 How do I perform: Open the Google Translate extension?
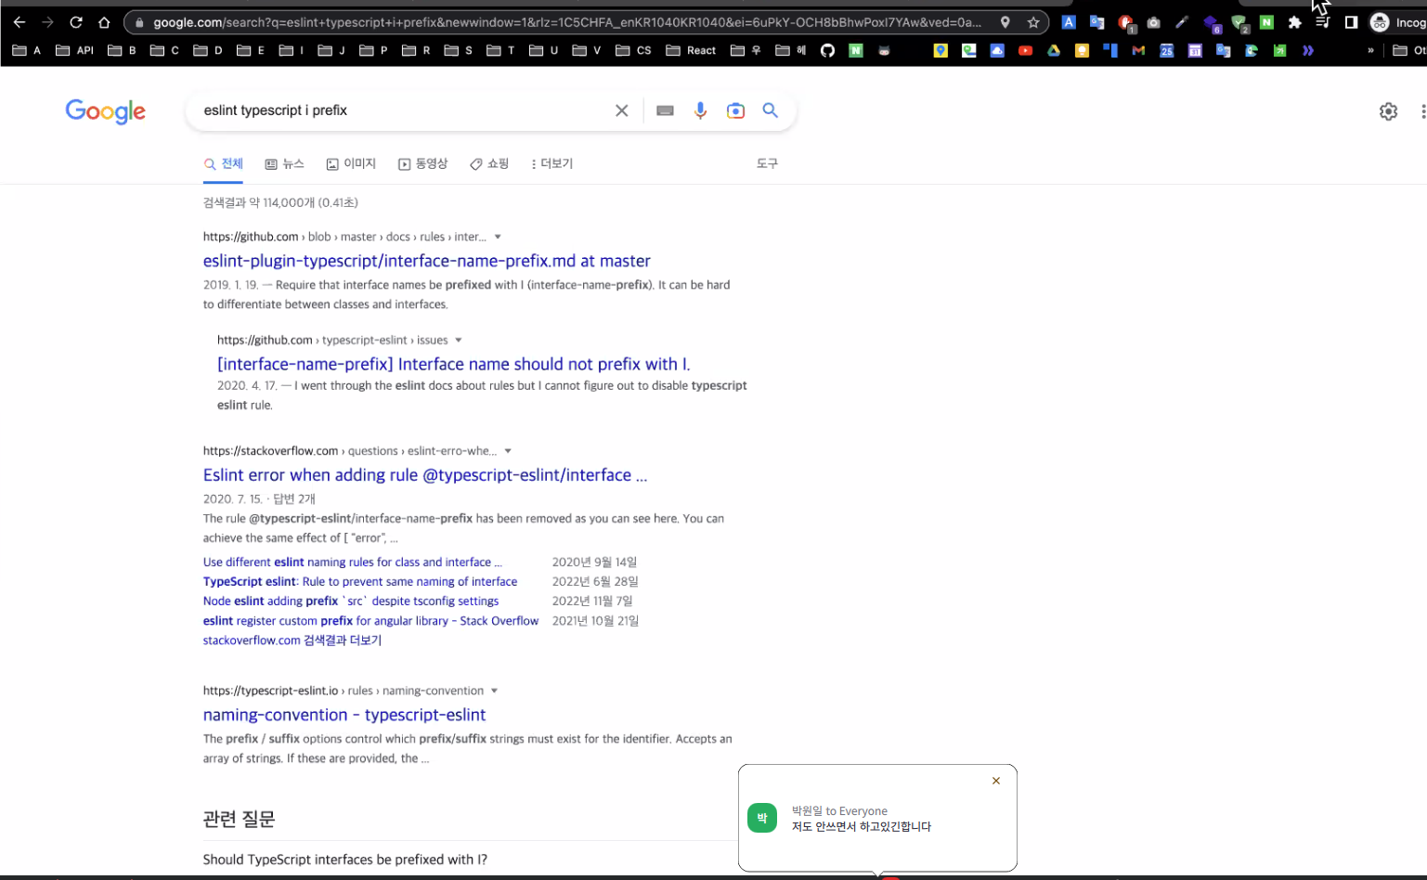(1096, 22)
